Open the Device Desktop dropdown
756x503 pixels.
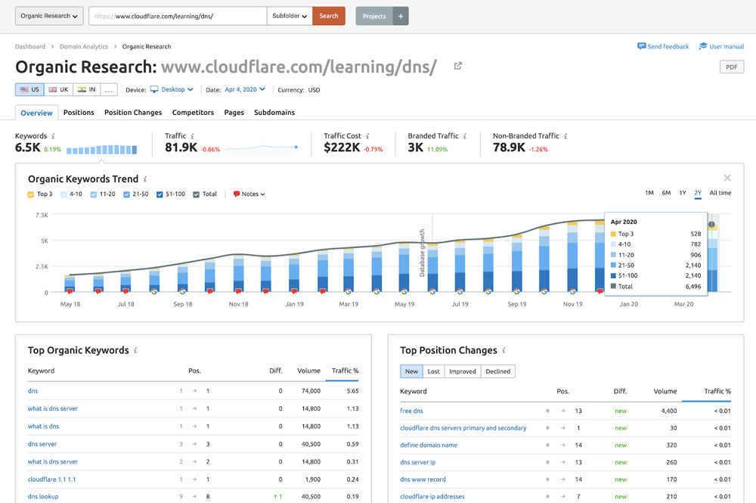(172, 90)
